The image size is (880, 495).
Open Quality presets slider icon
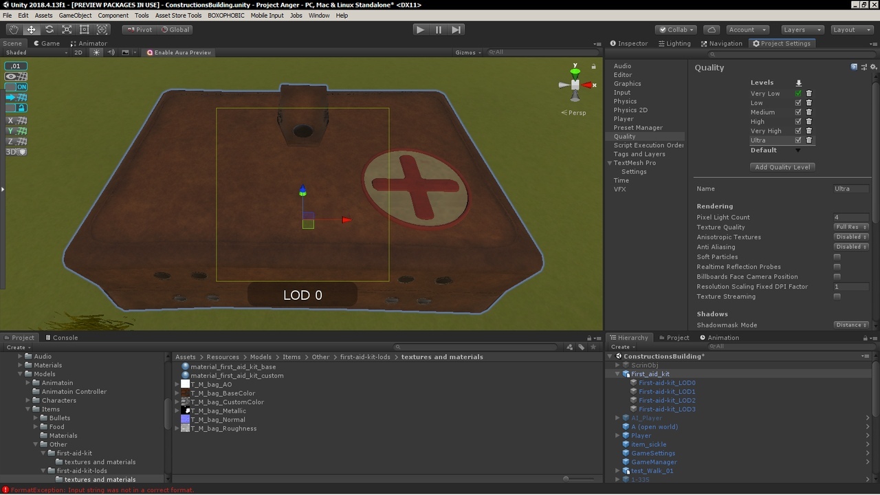863,67
